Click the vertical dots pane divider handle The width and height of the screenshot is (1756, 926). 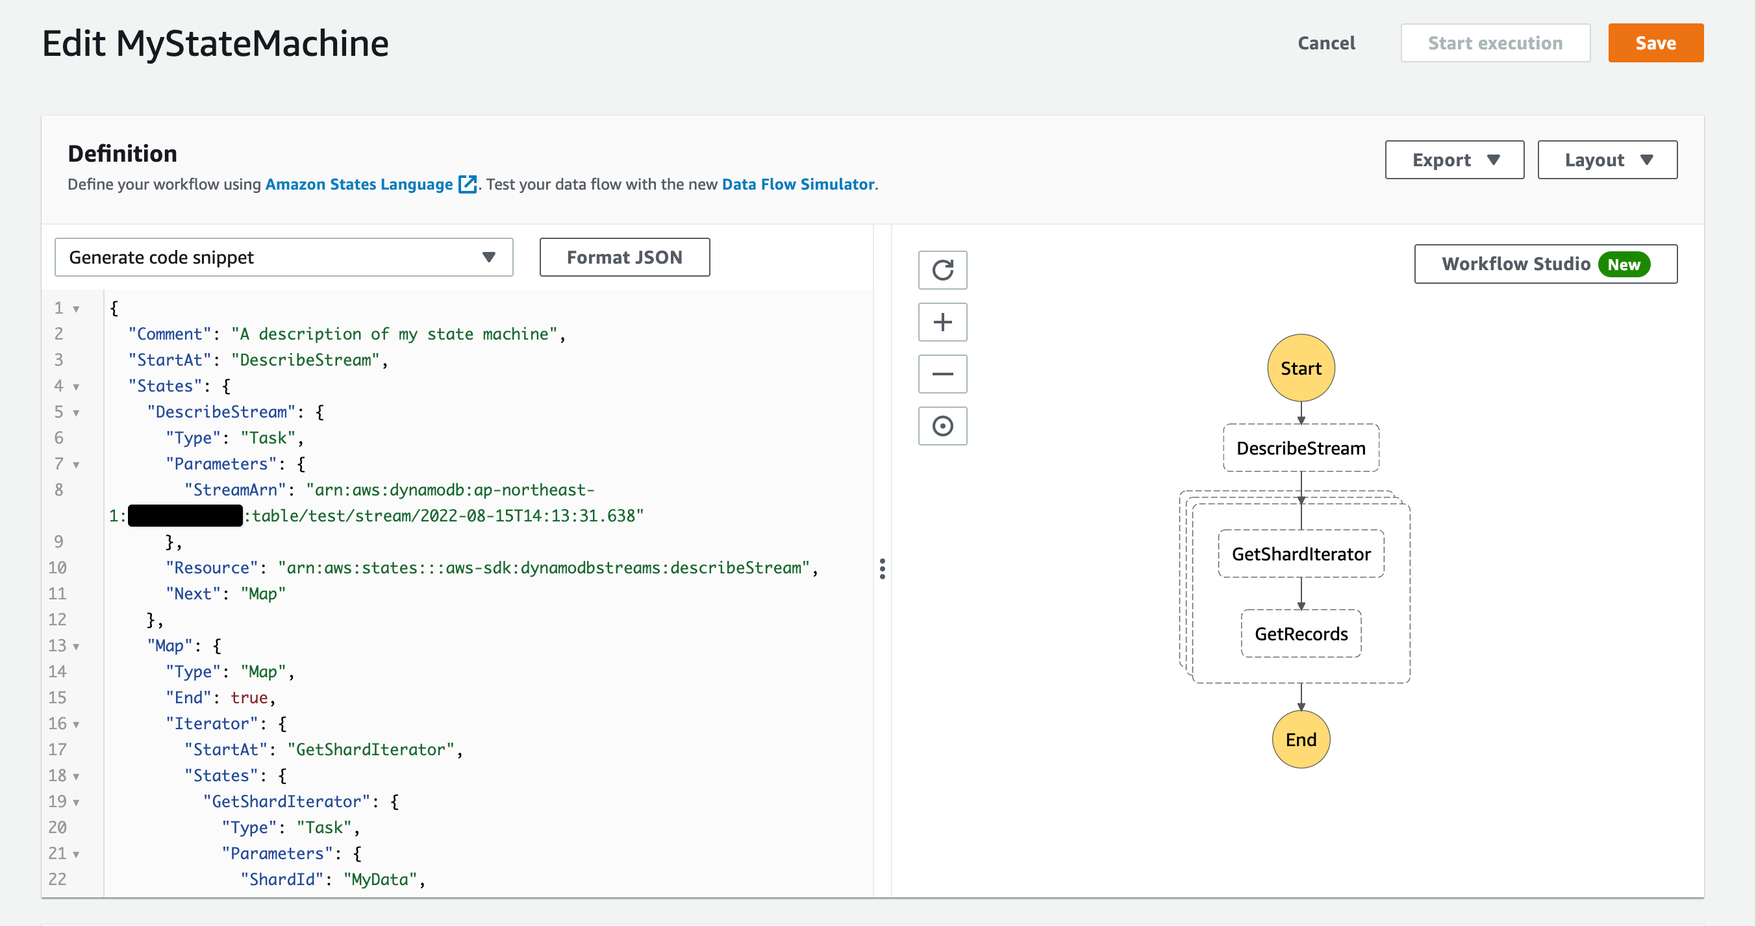[x=882, y=569]
